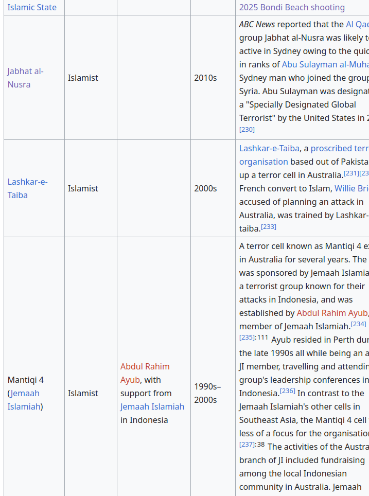Open Jemaah Islamiah link before 'in Indonesia'
Viewport: 369px width, 496px height.
tap(152, 406)
